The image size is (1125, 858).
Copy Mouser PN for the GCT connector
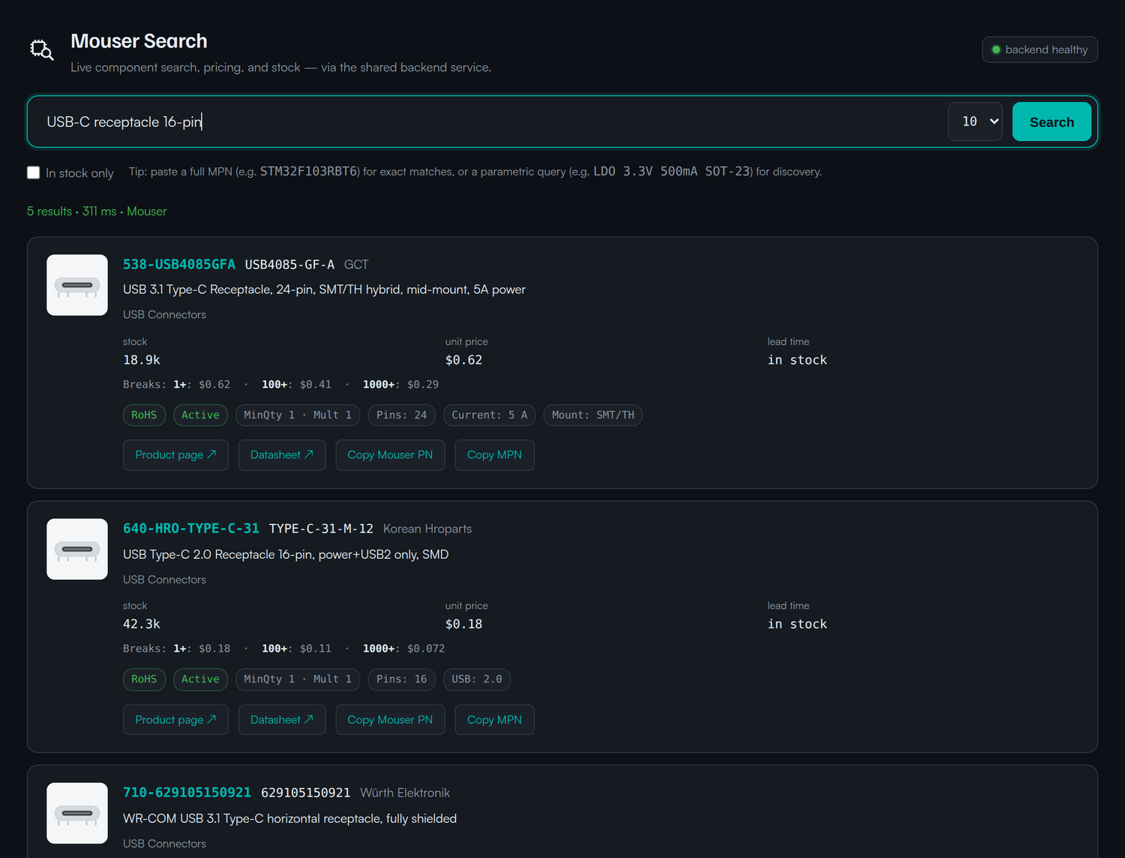[x=390, y=455]
